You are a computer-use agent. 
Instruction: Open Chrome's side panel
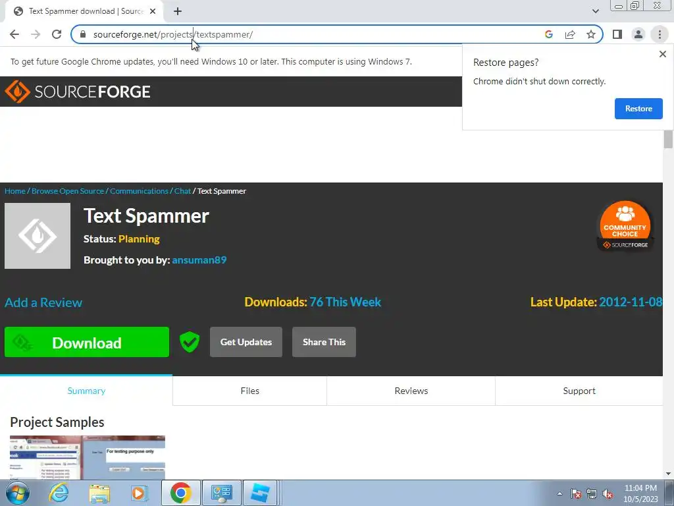[617, 34]
